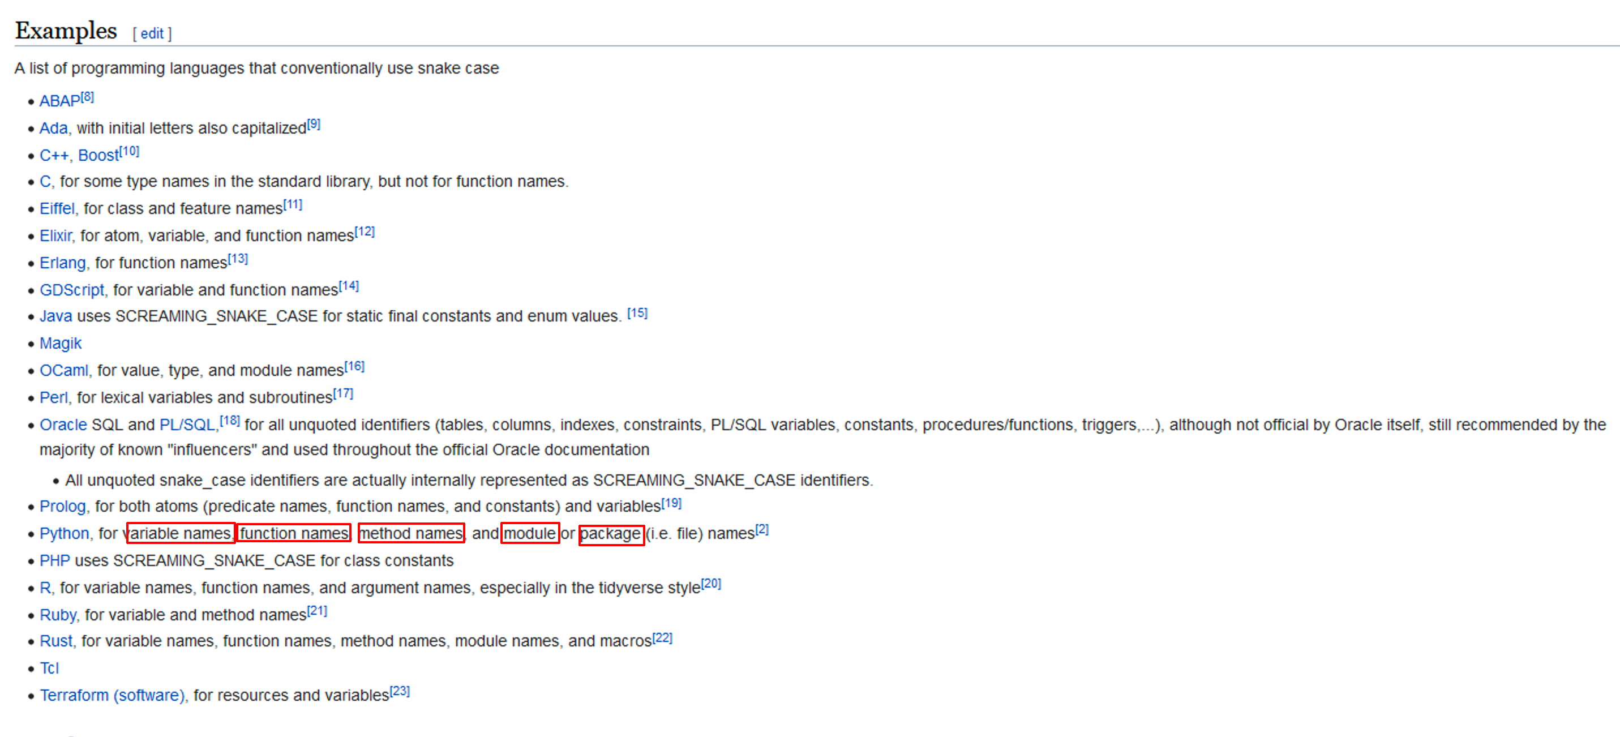Viewport: 1620px width, 737px height.
Task: Jump to citation 15 after Java entry
Action: [x=637, y=313]
